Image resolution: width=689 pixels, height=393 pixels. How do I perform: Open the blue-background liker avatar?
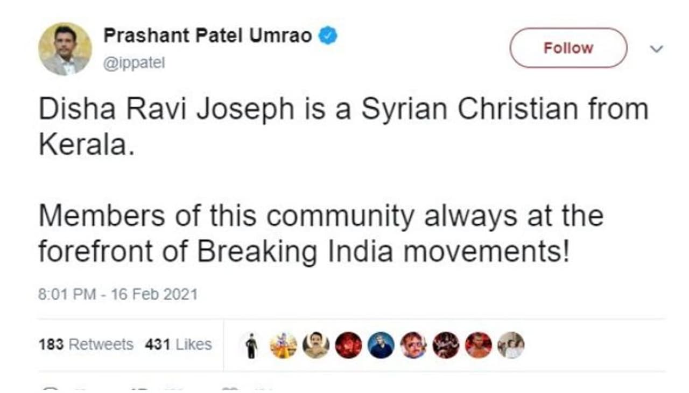[381, 345]
